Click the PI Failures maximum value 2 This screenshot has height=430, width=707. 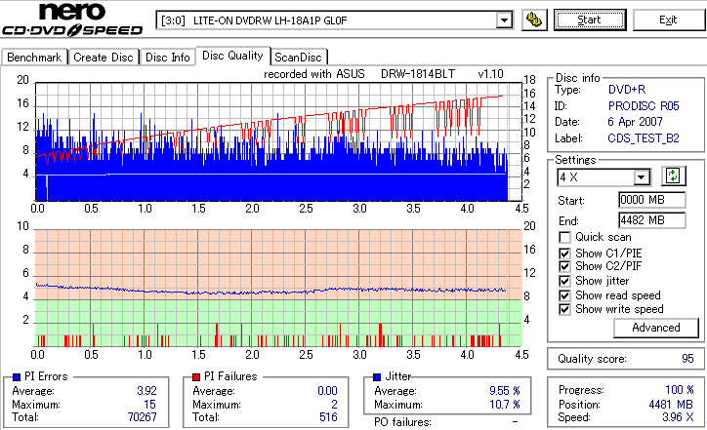tap(334, 405)
